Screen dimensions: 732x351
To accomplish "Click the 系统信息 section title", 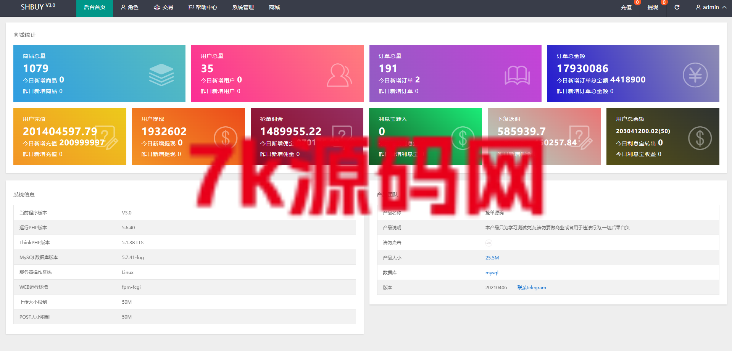I will [x=24, y=195].
